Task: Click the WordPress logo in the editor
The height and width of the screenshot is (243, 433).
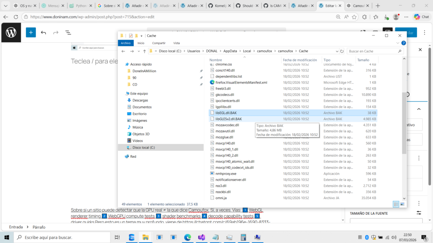Action: 11,32
